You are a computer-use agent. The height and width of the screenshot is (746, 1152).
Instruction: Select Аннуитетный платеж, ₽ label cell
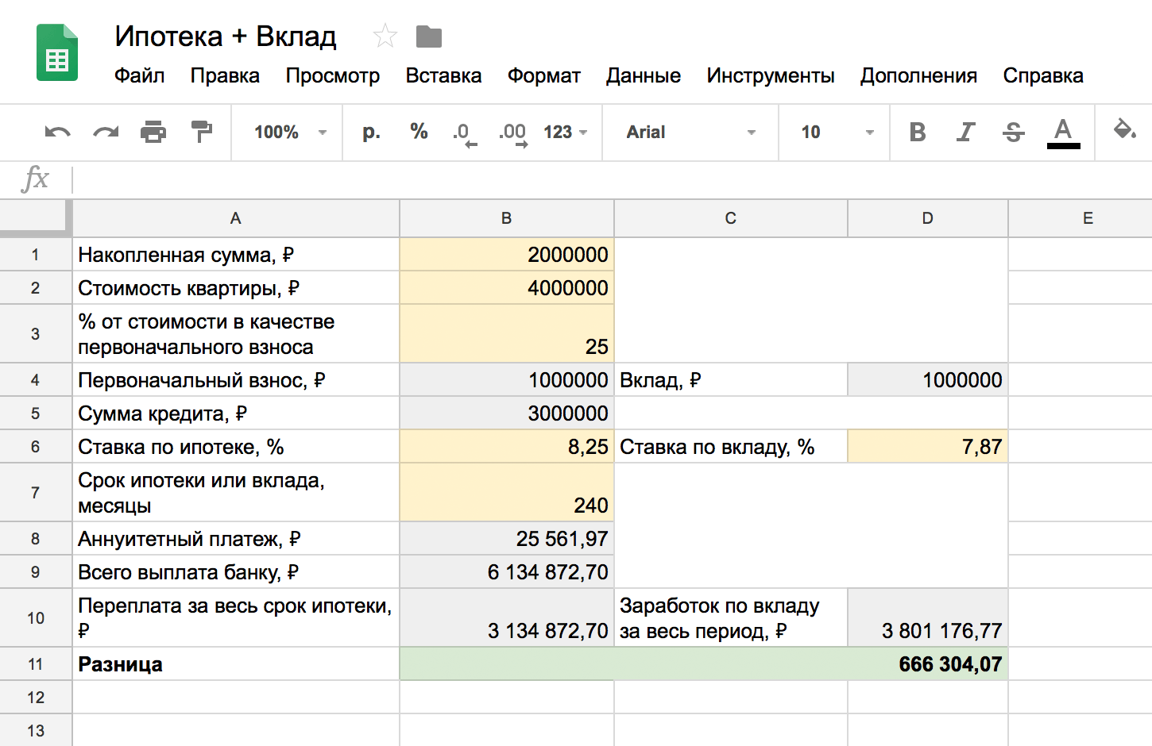click(236, 539)
